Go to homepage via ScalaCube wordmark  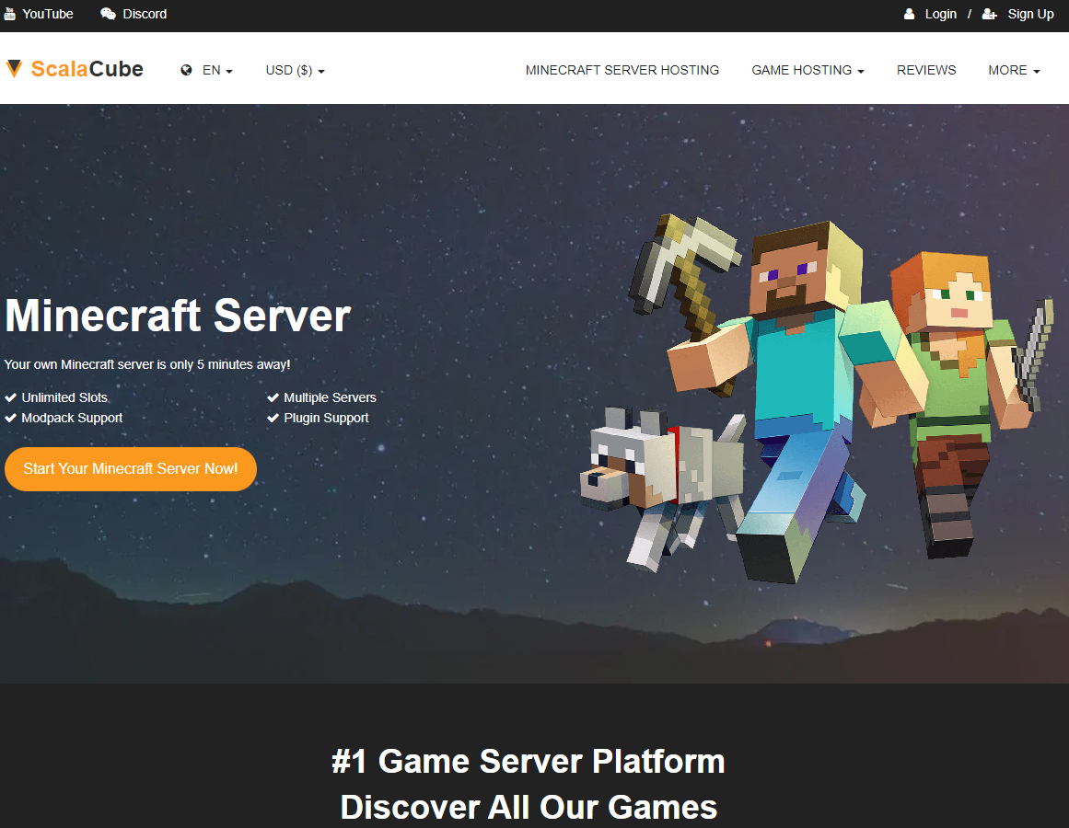pyautogui.click(x=87, y=69)
